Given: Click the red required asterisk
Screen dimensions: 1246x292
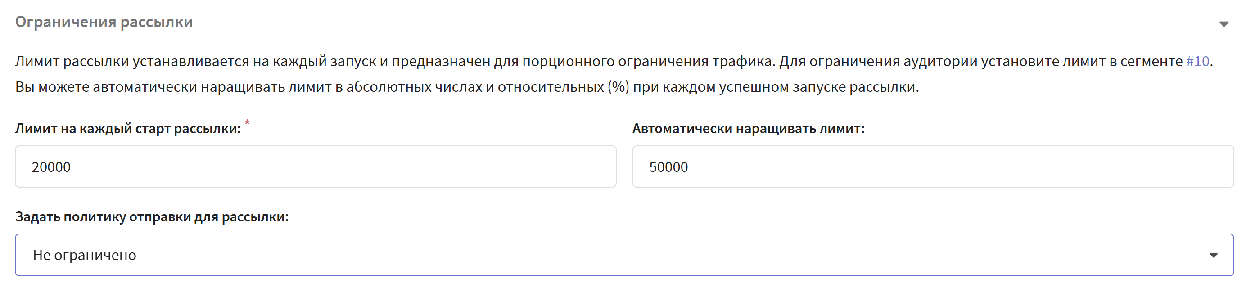Looking at the screenshot, I should click(x=247, y=122).
